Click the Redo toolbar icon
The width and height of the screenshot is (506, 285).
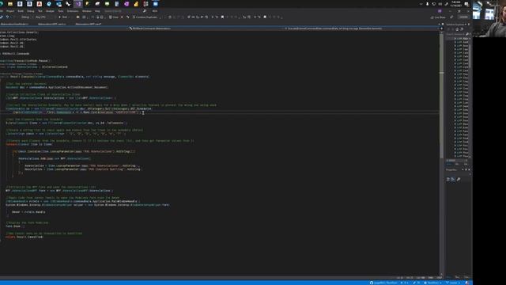(x=14, y=17)
